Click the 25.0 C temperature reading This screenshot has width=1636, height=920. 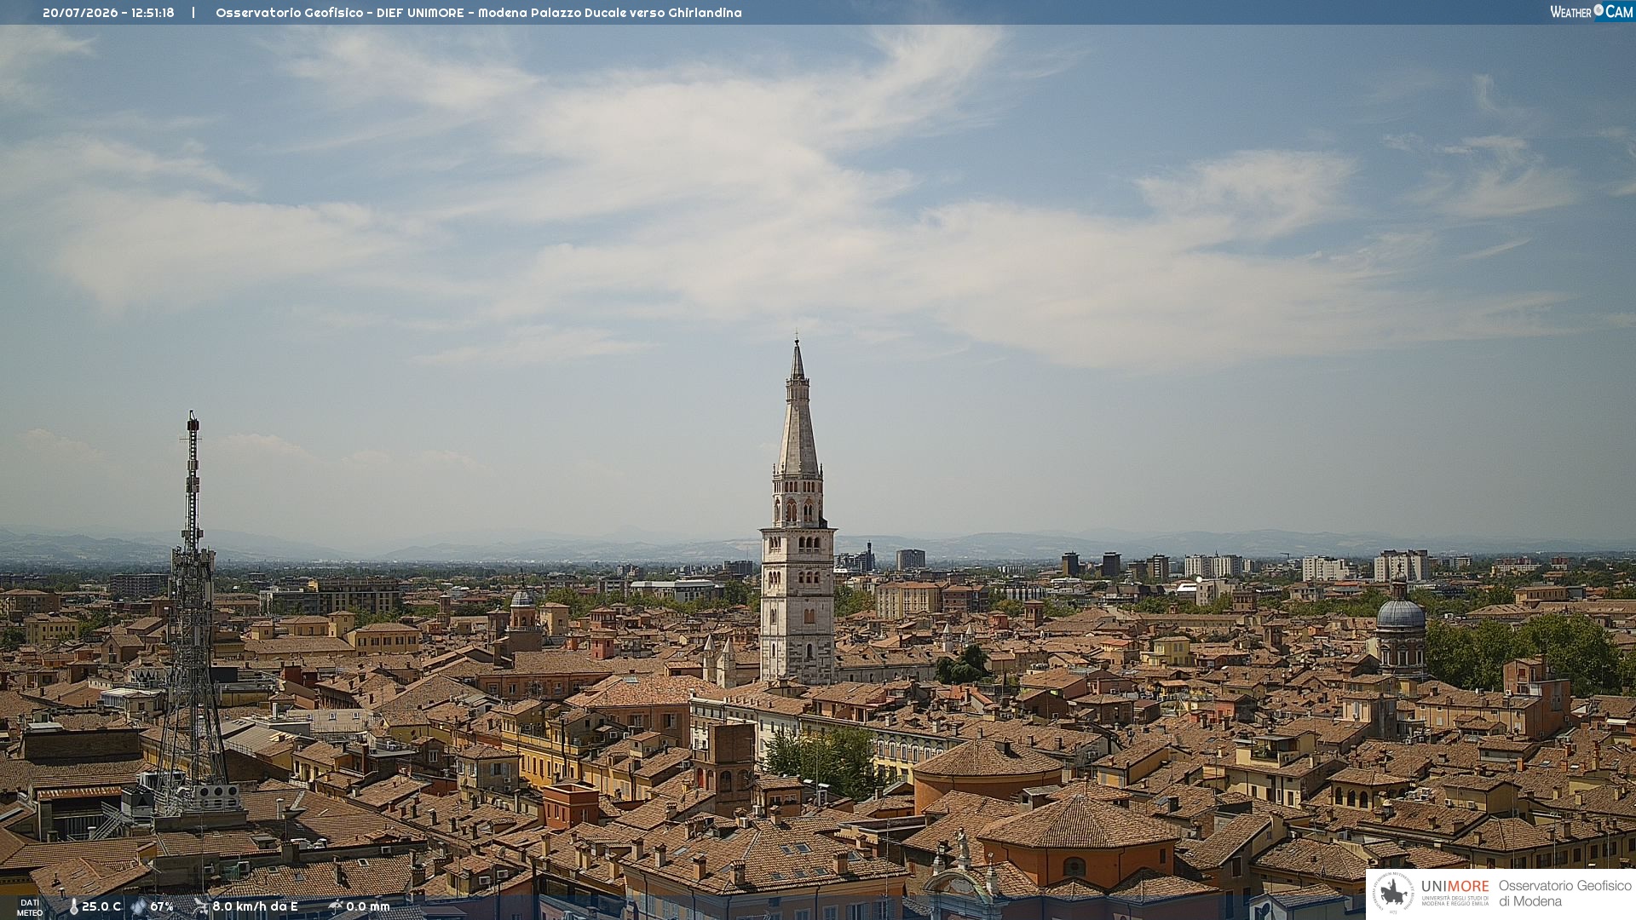pyautogui.click(x=101, y=907)
